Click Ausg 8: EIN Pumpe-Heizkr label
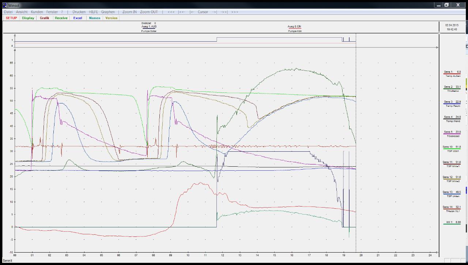Screen dimensions: 468x265 pyautogui.click(x=295, y=29)
